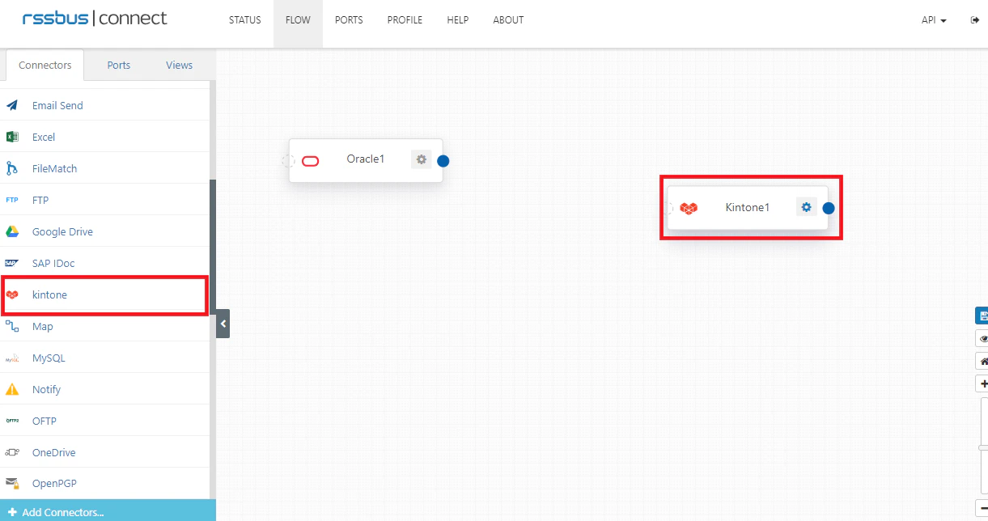
Task: Select the OpenPGP connector label
Action: [x=54, y=483]
